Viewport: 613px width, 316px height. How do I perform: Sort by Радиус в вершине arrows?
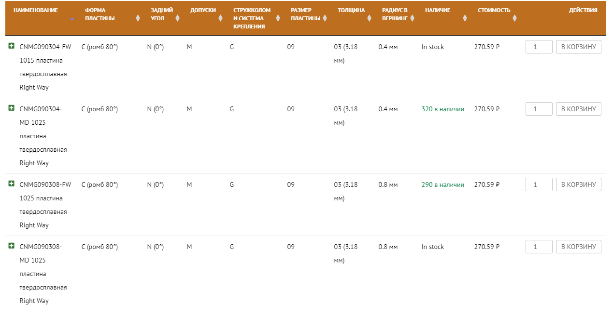coord(412,18)
